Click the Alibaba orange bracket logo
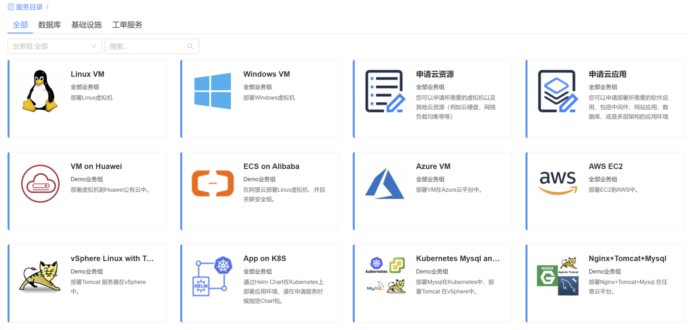The image size is (692, 330). point(213,183)
